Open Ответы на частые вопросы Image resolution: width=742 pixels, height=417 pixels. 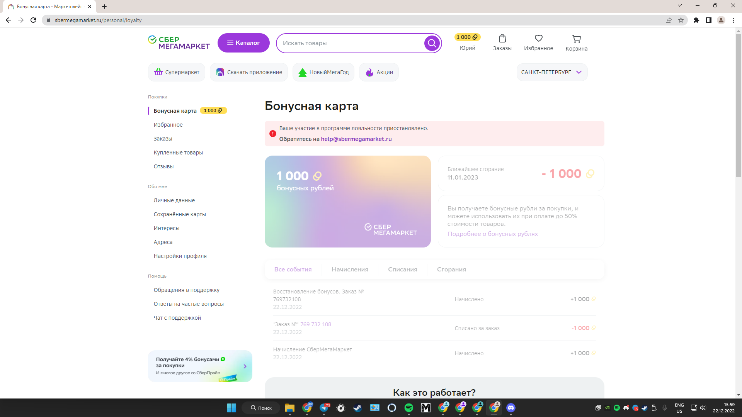pyautogui.click(x=189, y=304)
